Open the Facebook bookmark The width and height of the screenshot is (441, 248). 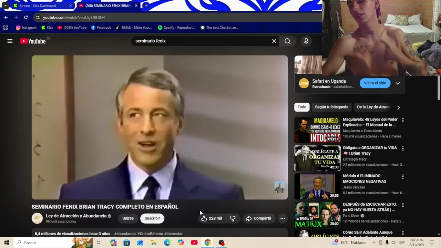tap(101, 28)
